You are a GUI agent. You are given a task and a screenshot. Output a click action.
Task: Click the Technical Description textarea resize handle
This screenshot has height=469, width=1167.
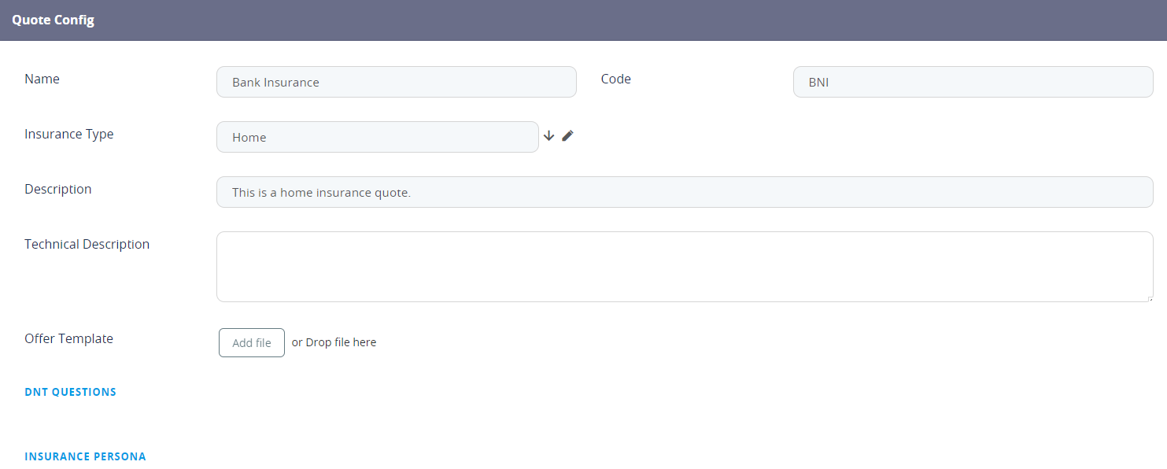pos(1149,297)
